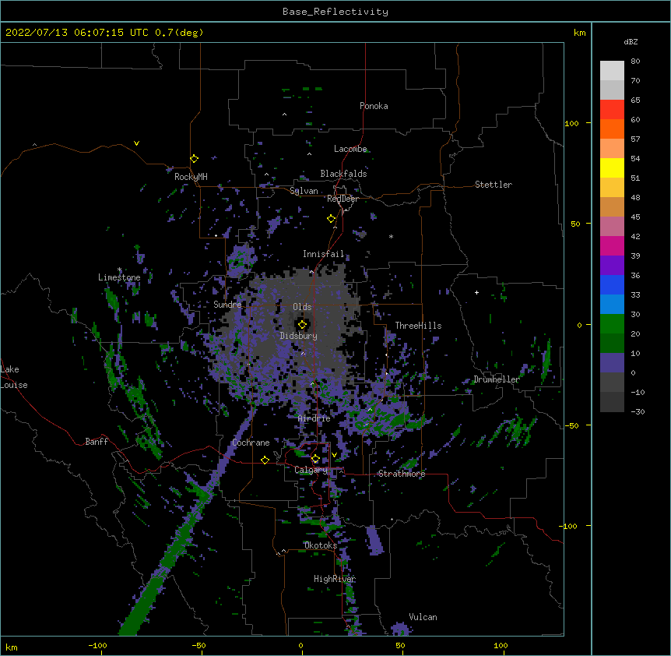Click the lightest gray swatch at legend top
The image size is (671, 656).
click(x=612, y=71)
